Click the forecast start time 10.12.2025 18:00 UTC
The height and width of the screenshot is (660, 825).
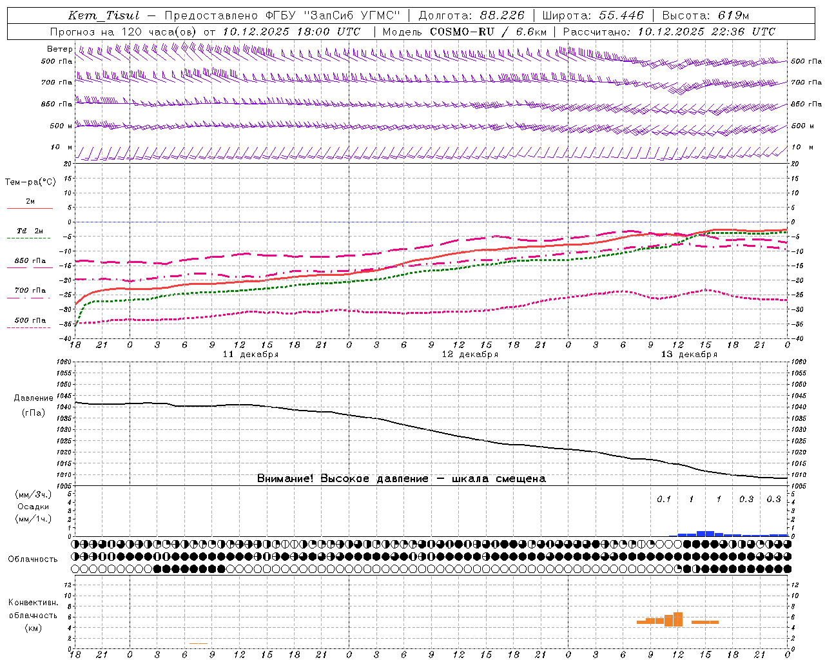click(x=291, y=32)
